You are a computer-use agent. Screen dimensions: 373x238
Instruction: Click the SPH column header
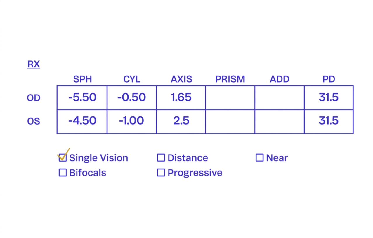click(x=82, y=79)
